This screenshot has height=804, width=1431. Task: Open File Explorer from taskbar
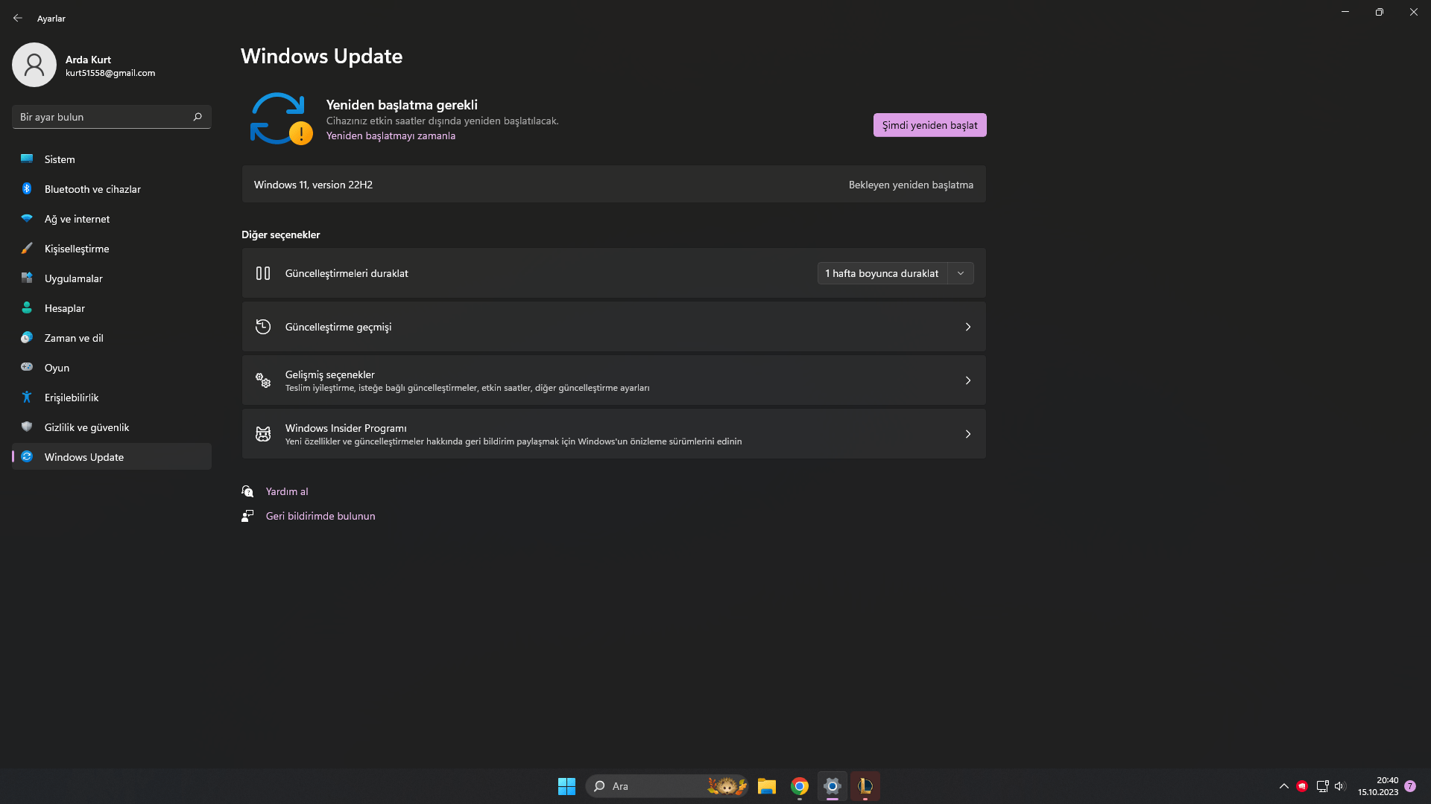click(767, 786)
